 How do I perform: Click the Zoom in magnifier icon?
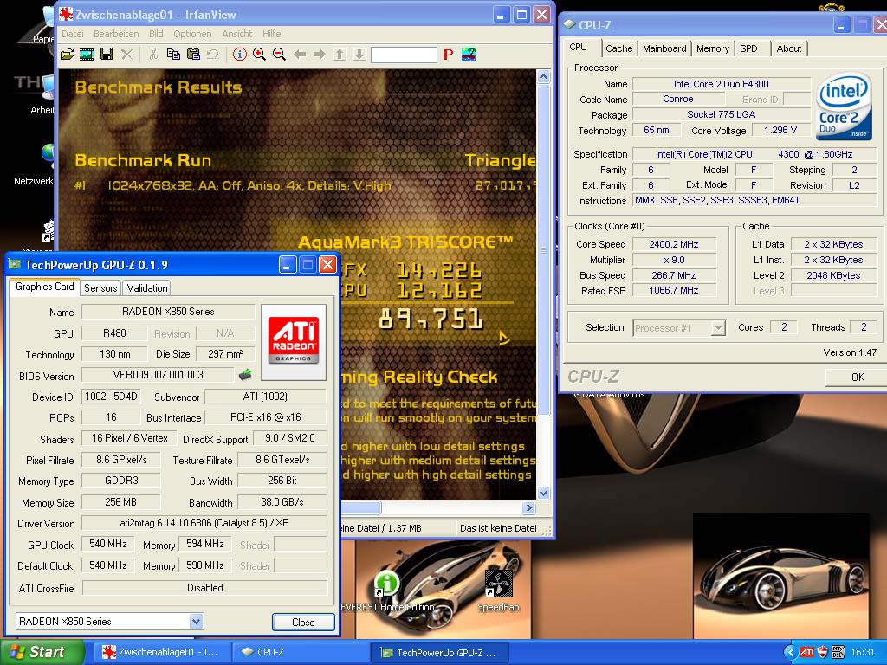click(x=260, y=55)
